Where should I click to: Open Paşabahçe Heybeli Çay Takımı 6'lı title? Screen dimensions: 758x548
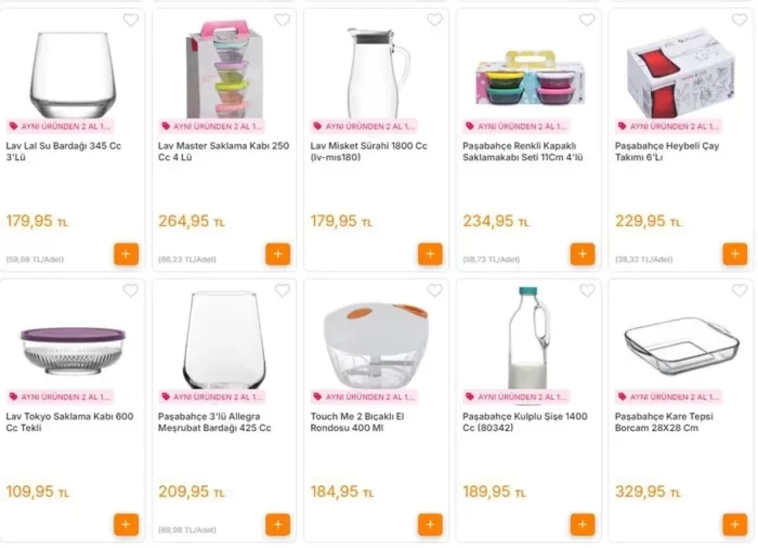(667, 152)
